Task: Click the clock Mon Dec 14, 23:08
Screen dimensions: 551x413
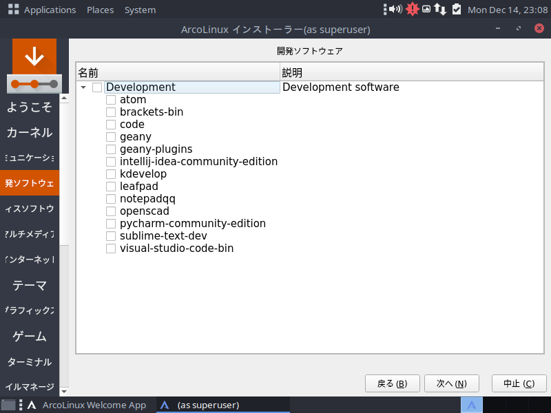Action: point(508,10)
